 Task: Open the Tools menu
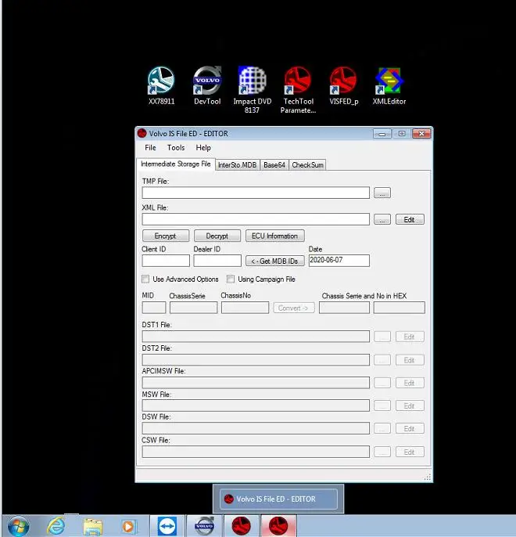click(x=176, y=148)
